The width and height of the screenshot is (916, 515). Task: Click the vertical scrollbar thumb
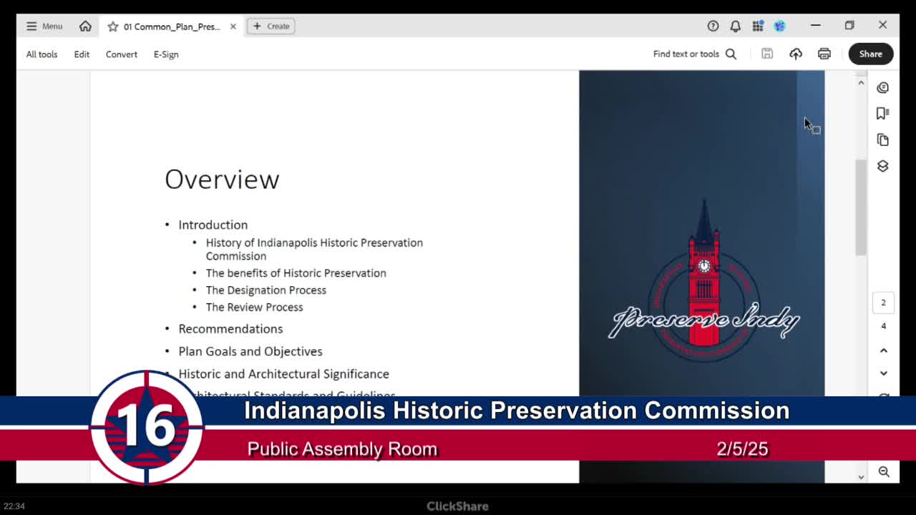pyautogui.click(x=861, y=207)
